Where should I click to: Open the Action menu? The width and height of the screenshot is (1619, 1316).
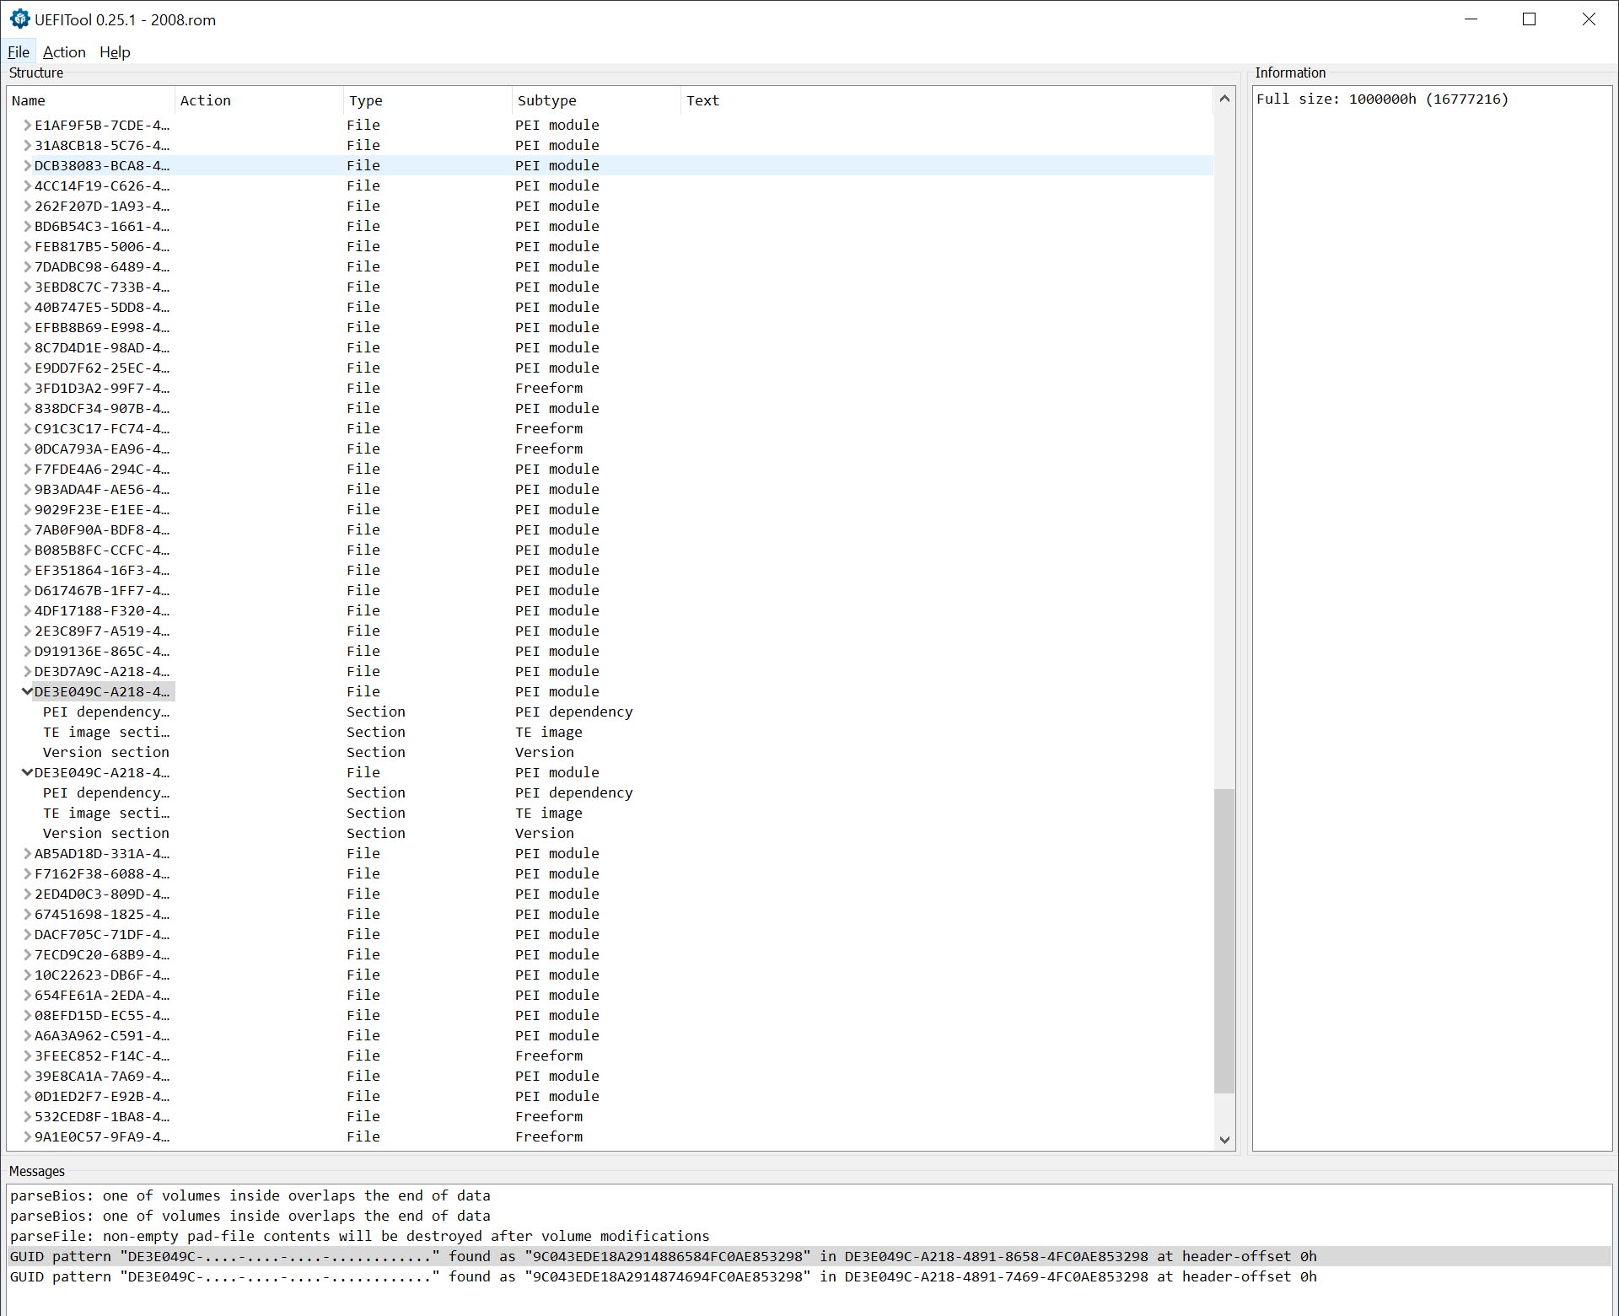click(x=64, y=52)
